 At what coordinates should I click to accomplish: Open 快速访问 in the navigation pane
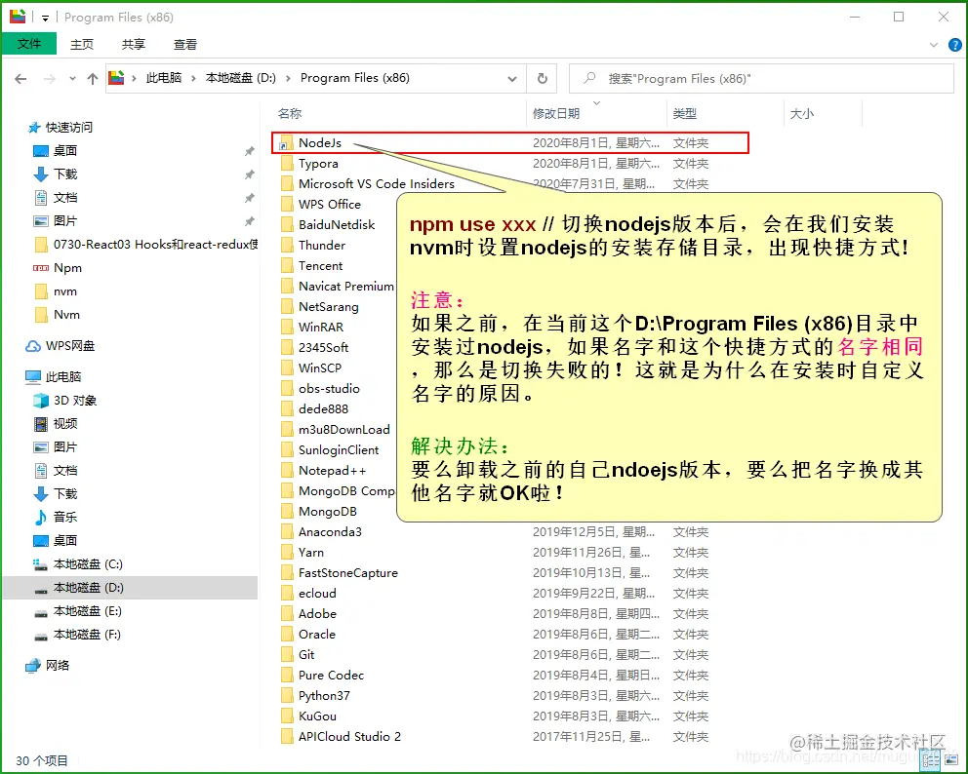click(x=60, y=127)
